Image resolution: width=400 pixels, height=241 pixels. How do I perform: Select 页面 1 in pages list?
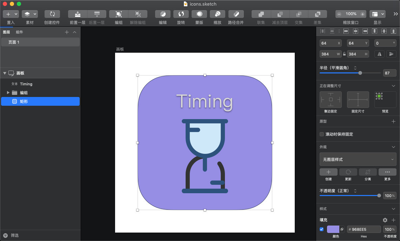pos(41,42)
